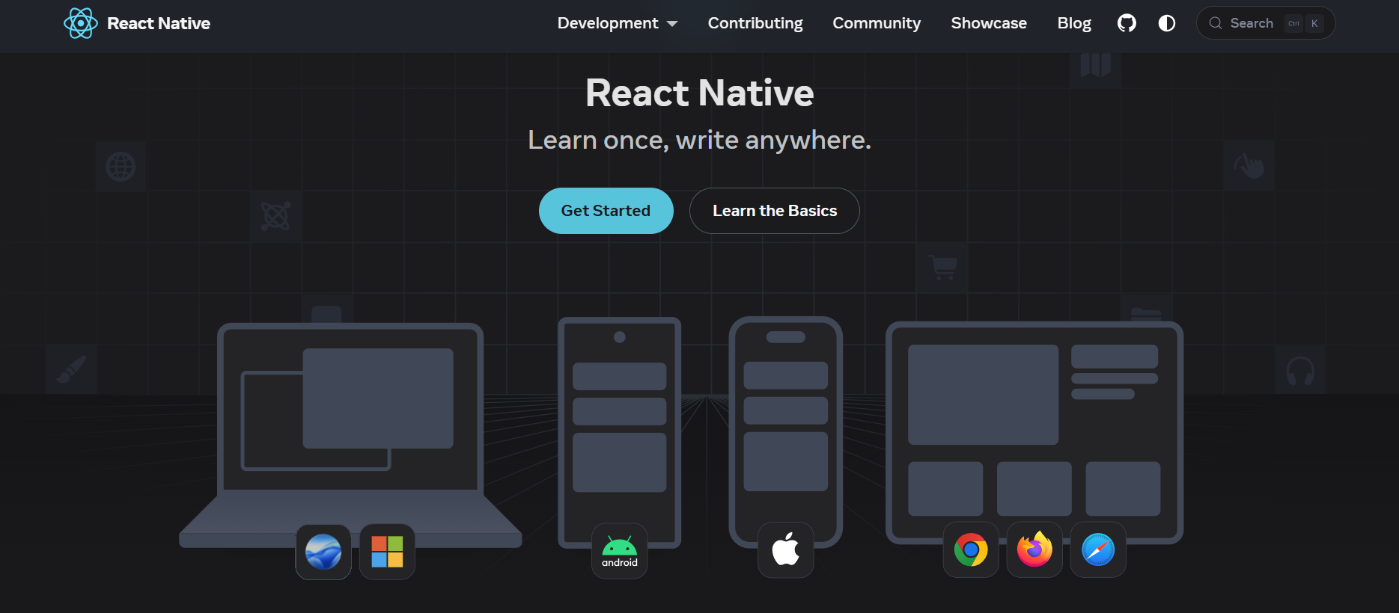Open the GitHub repository icon
The height and width of the screenshot is (613, 1399).
(x=1127, y=23)
